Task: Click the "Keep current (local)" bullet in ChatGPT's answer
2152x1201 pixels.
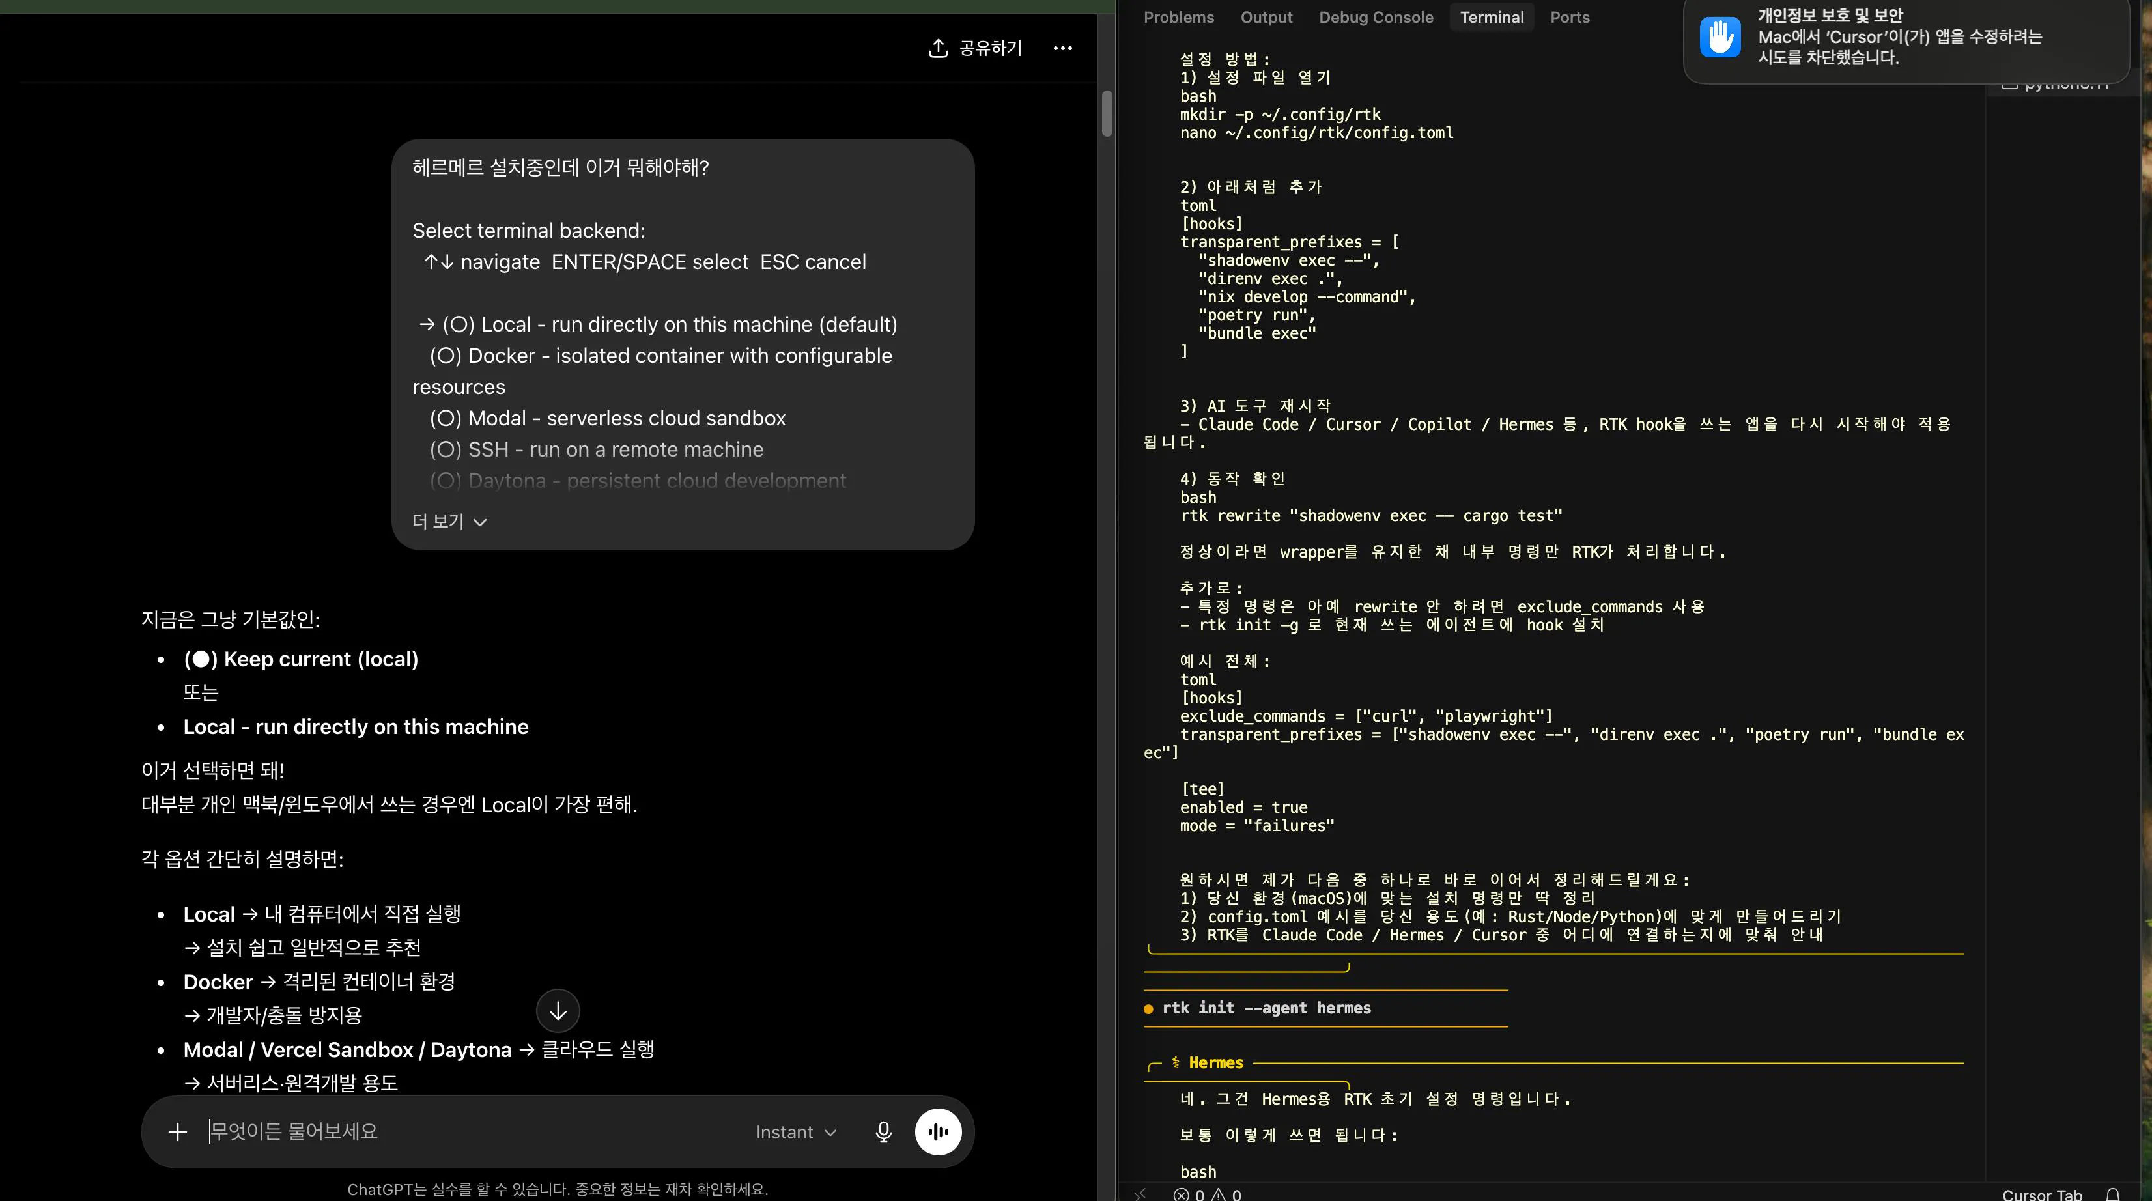Action: tap(301, 659)
